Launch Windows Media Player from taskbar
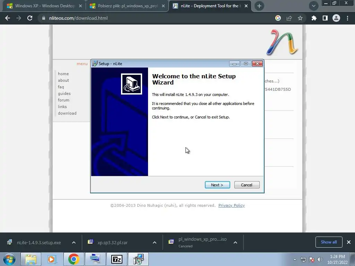 coord(52,259)
